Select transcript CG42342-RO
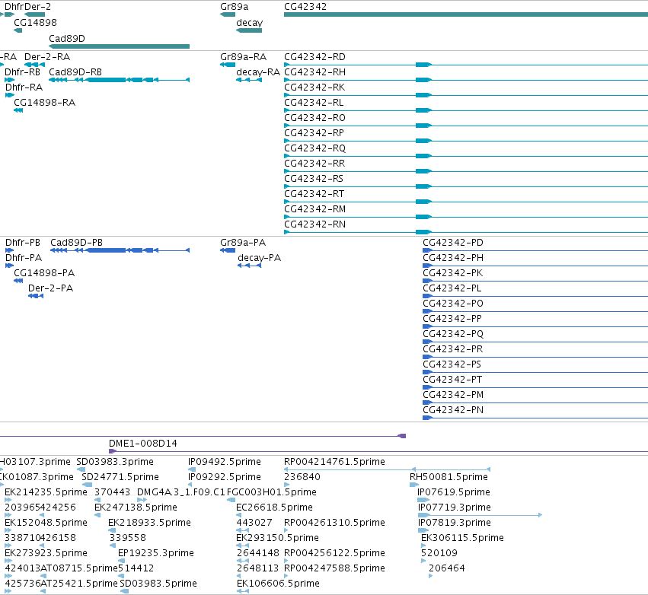This screenshot has height=595, width=648. (x=315, y=118)
